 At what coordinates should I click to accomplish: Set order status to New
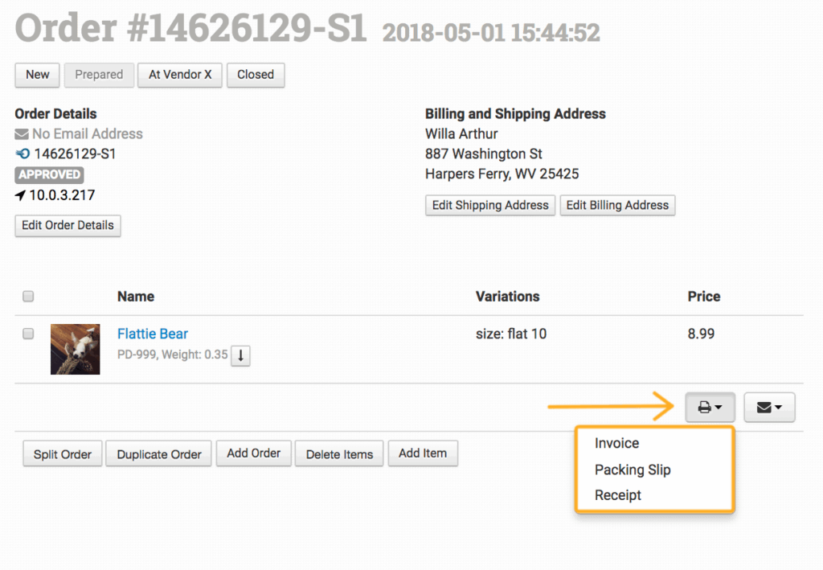pyautogui.click(x=38, y=75)
